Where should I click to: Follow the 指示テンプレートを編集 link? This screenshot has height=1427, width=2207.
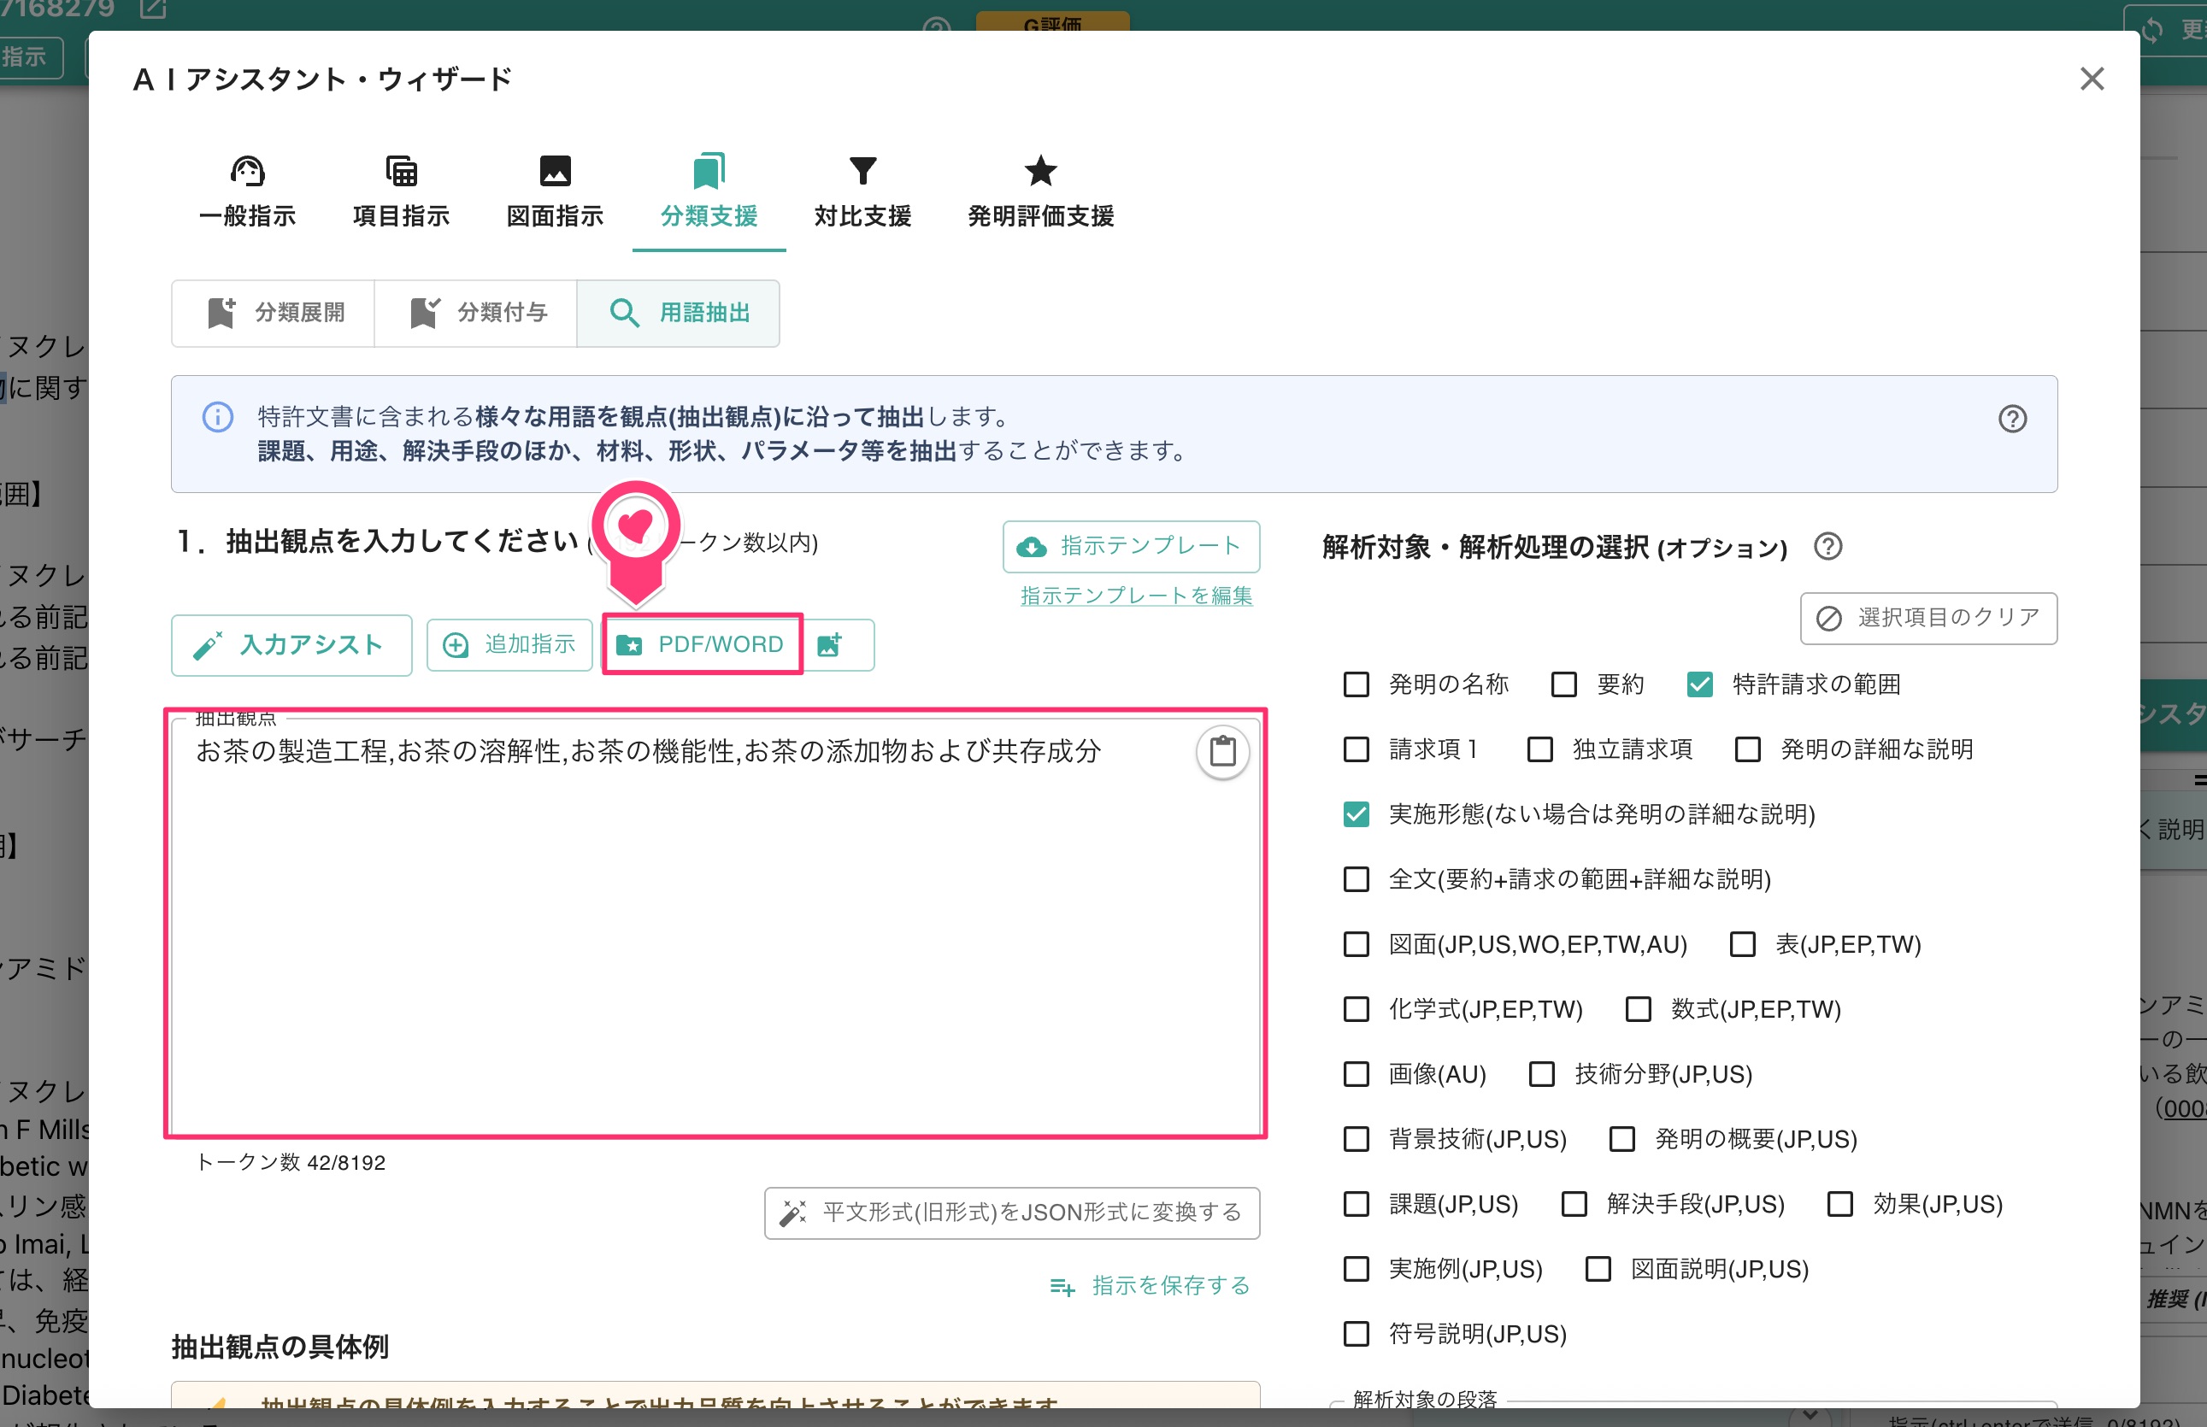coord(1136,596)
